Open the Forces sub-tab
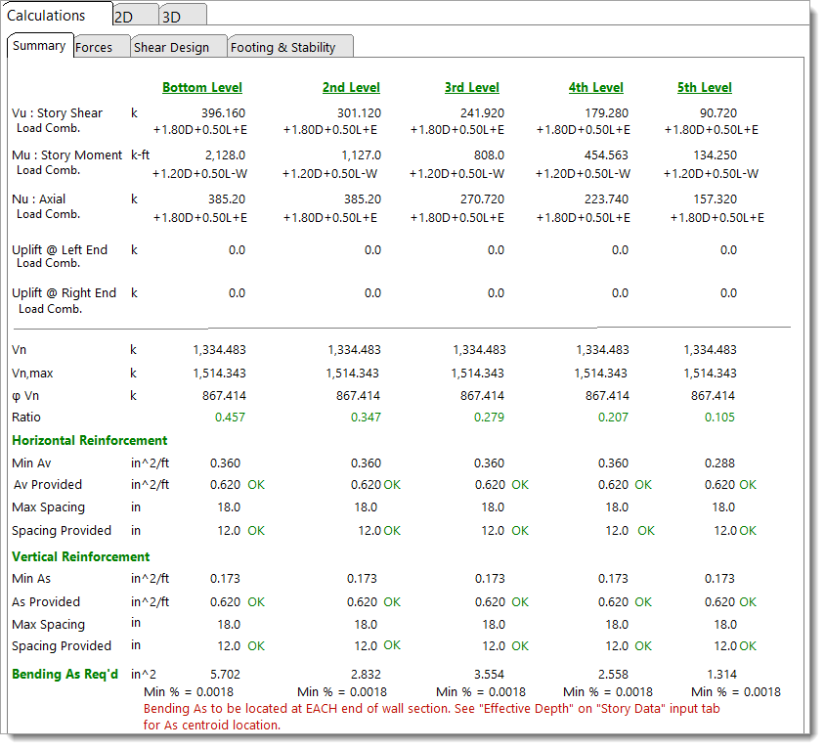The height and width of the screenshot is (749, 825). coord(95,47)
